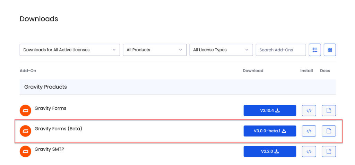Expand the All Products dropdown
Viewport: 355px width, 165px height.
pos(155,50)
